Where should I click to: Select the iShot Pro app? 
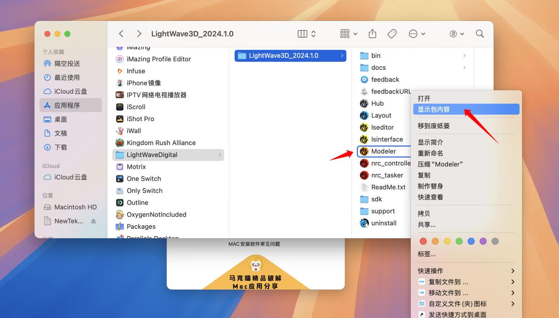point(168,119)
